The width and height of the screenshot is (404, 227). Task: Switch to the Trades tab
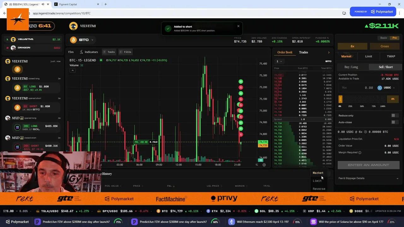[303, 52]
